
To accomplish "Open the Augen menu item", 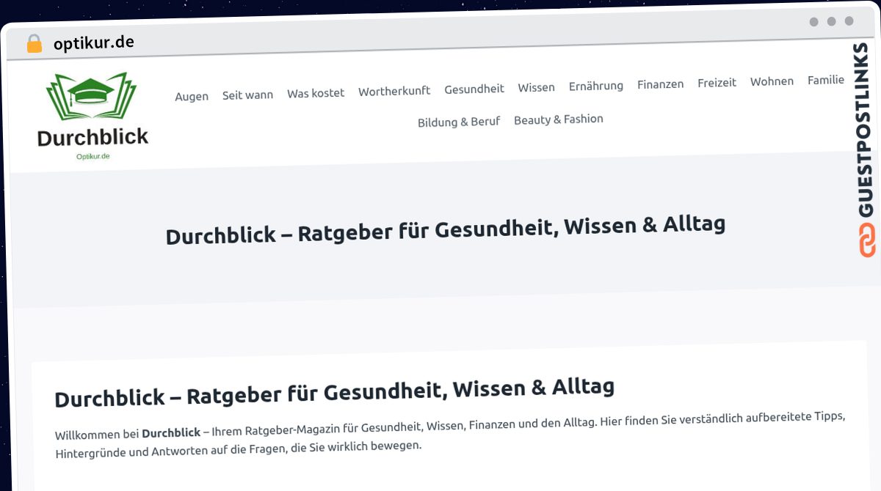I will (192, 96).
